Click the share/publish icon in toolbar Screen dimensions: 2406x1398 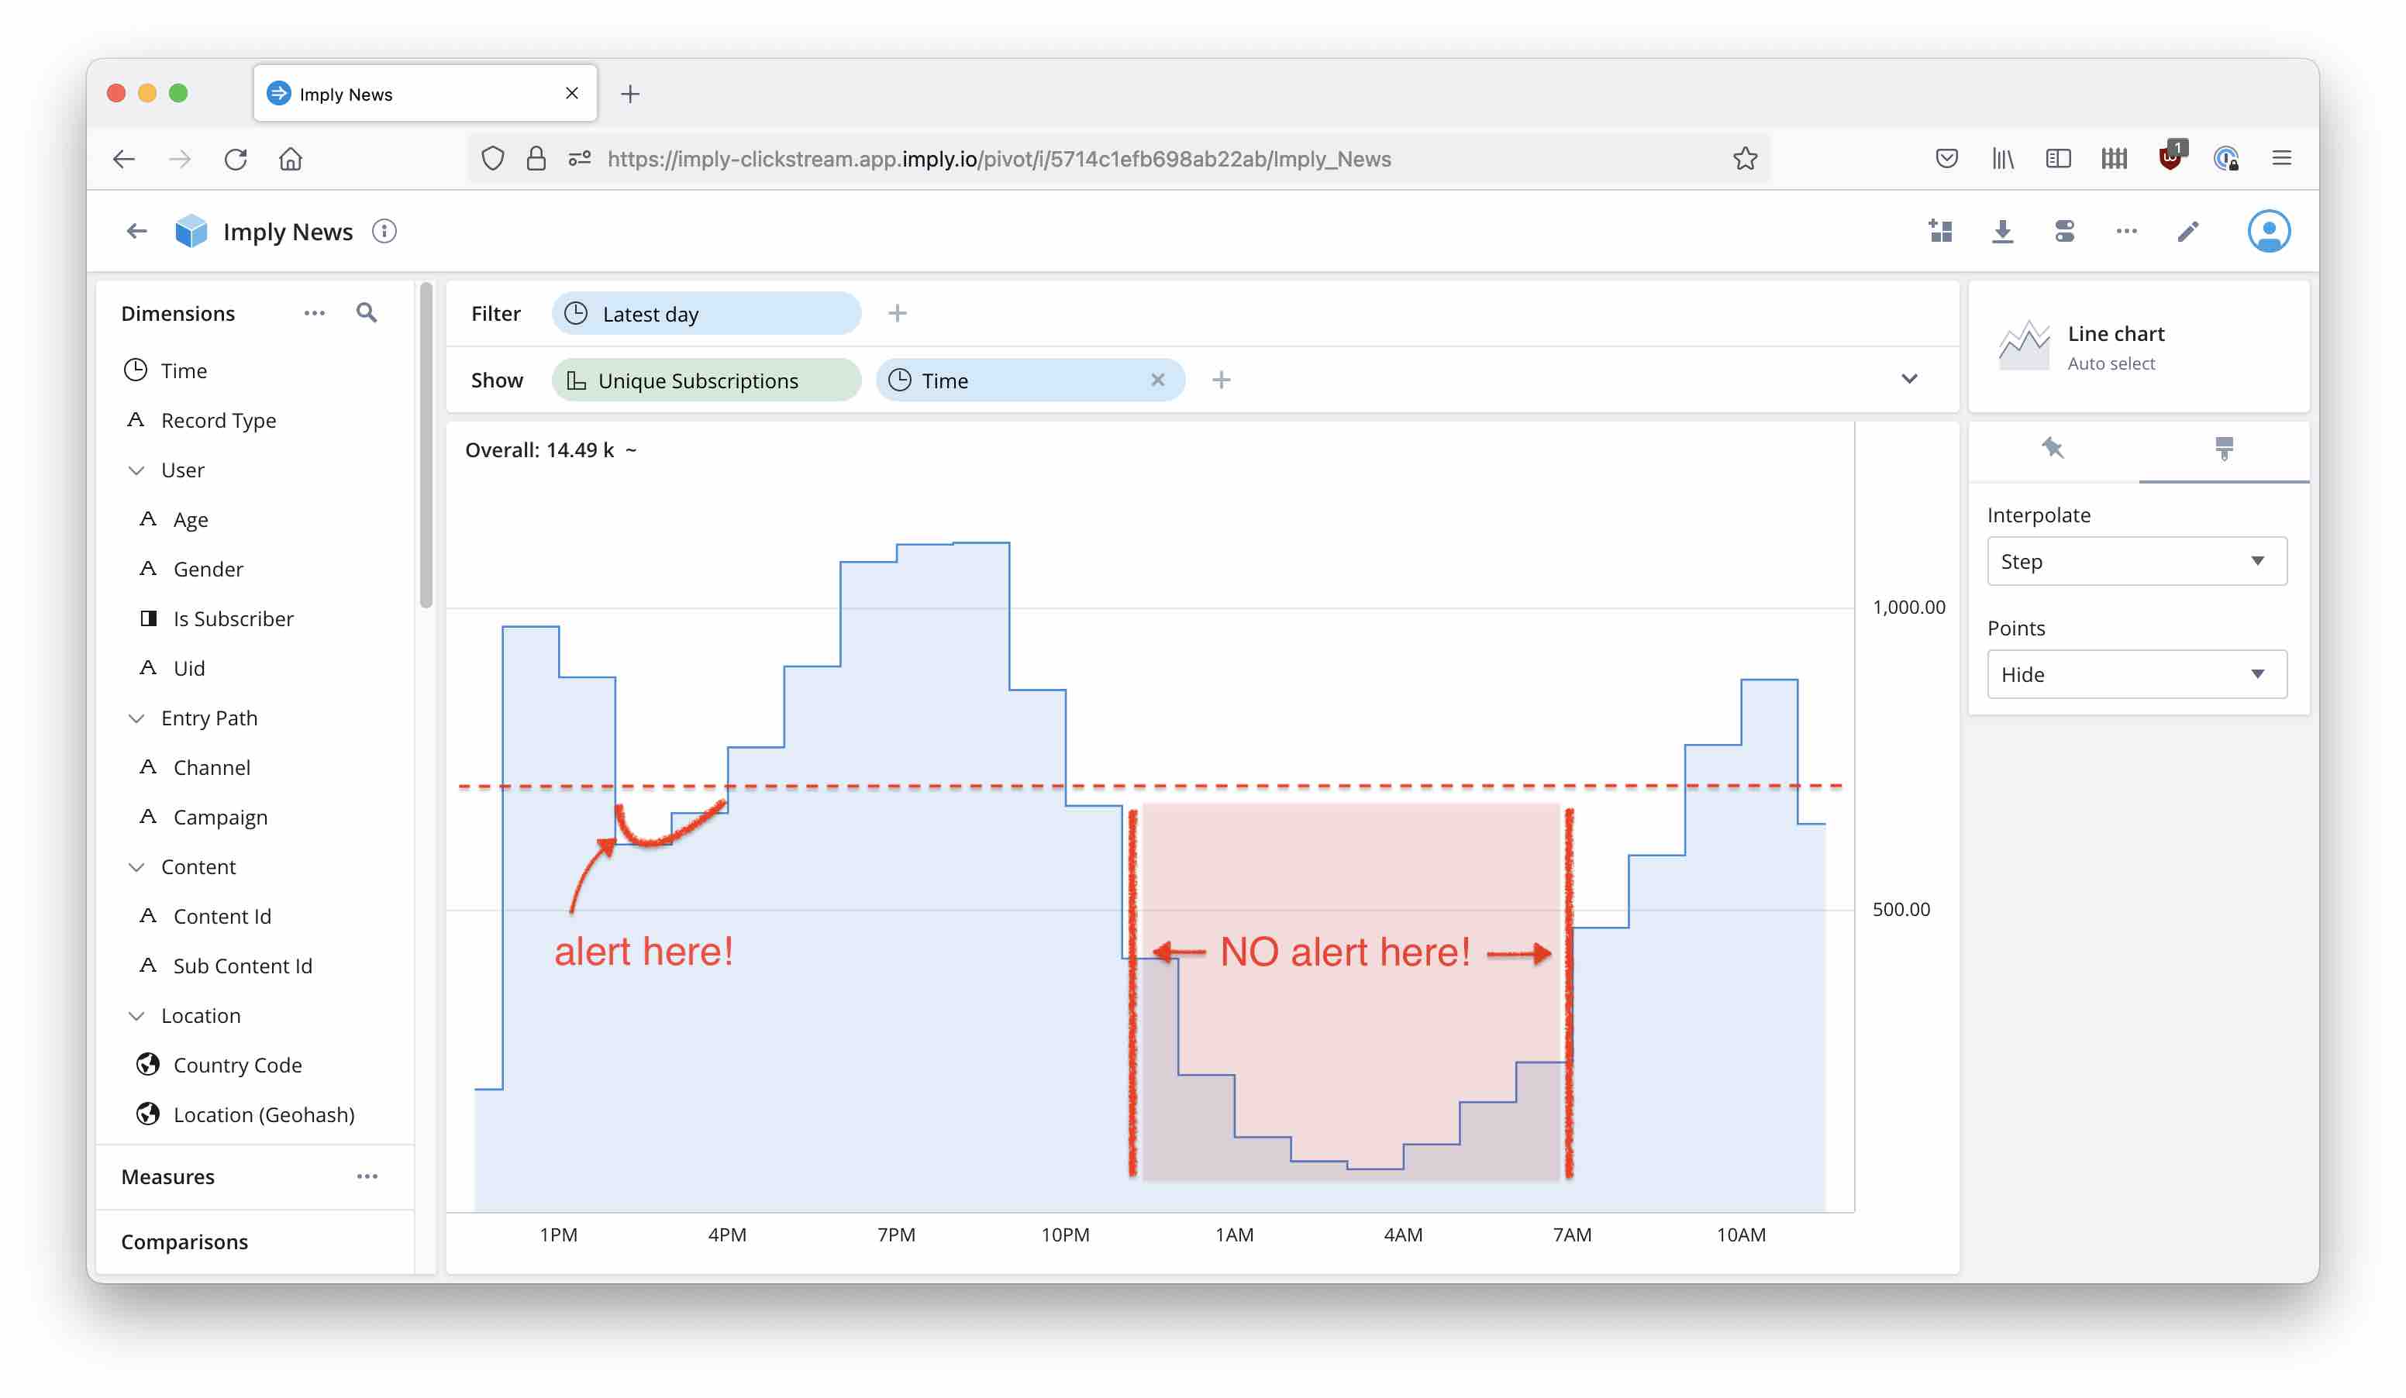pyautogui.click(x=2063, y=232)
